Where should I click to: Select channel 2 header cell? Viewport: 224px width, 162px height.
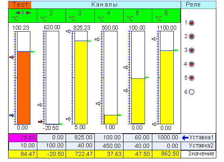point(51,15)
